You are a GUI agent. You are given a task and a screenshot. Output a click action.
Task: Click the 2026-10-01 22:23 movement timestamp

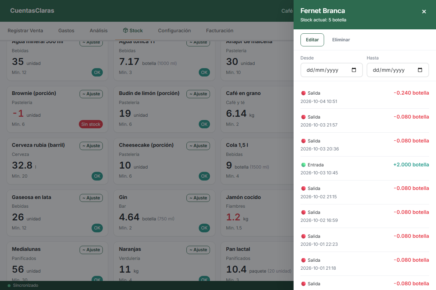pos(319,244)
